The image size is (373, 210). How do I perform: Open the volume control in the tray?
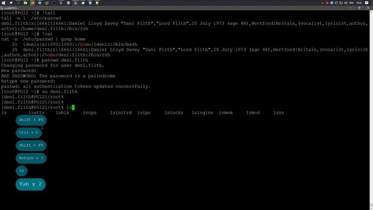click(x=346, y=3)
